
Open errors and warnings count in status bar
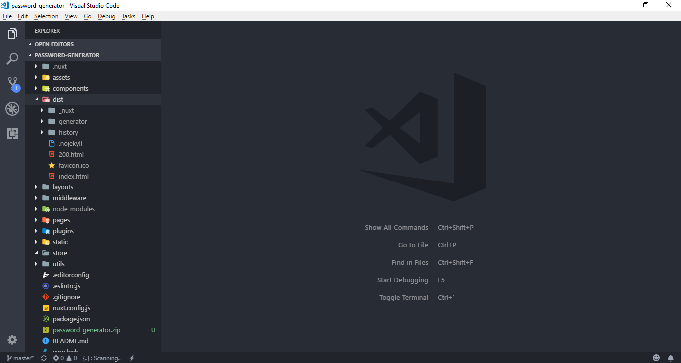coord(65,358)
